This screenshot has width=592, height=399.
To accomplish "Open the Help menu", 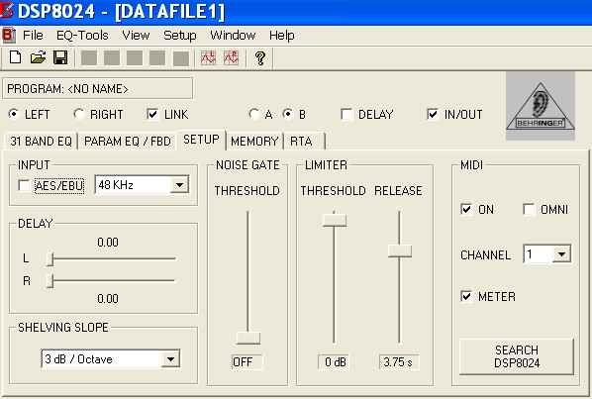I will point(282,35).
